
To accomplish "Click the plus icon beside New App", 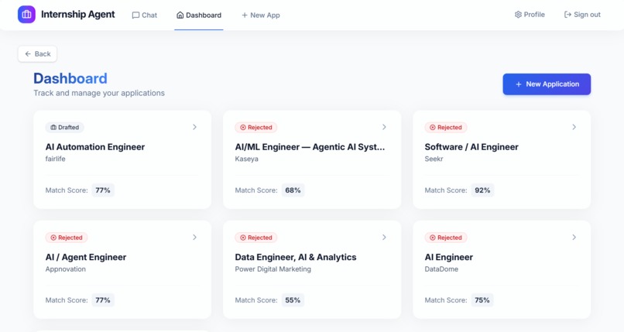I will coord(245,15).
